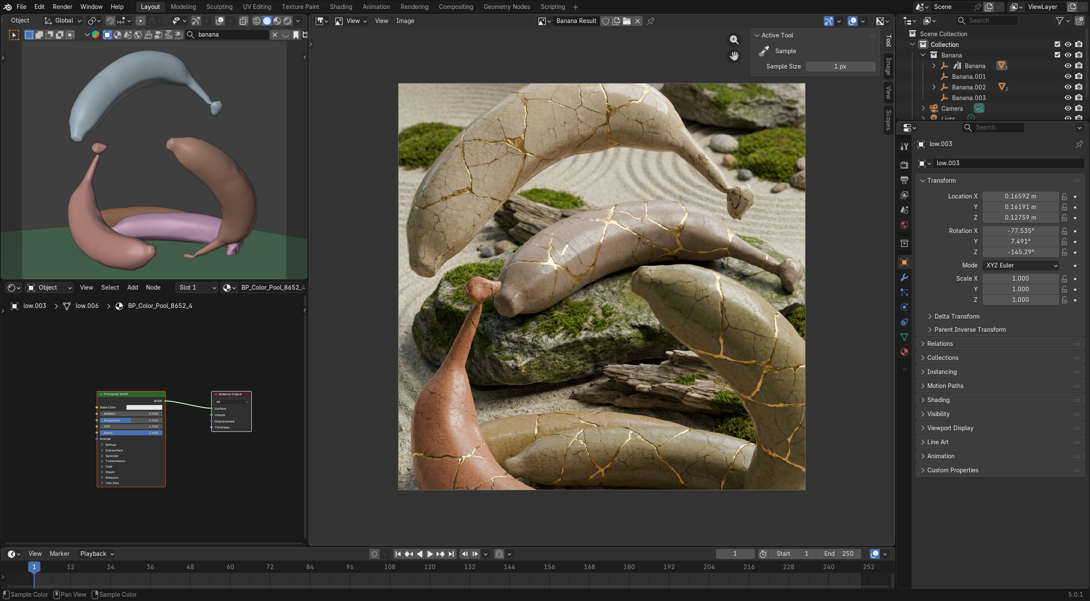Add a new collection in the outliner
This screenshot has width=1090, height=601.
[x=1079, y=20]
